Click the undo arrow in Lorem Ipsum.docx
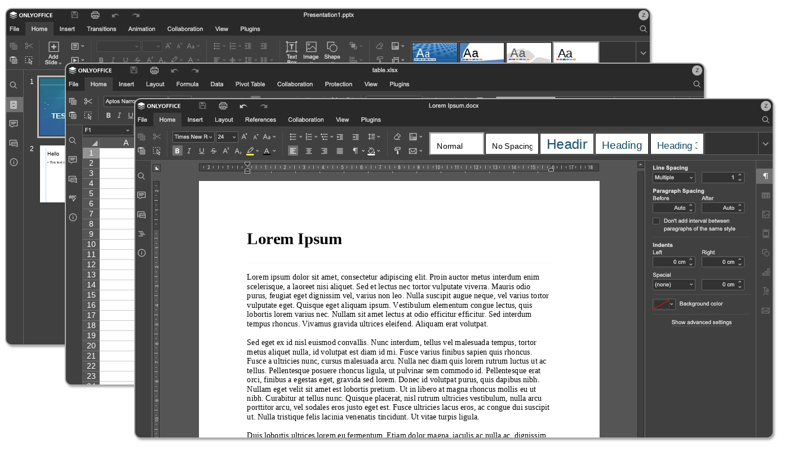 coord(243,105)
